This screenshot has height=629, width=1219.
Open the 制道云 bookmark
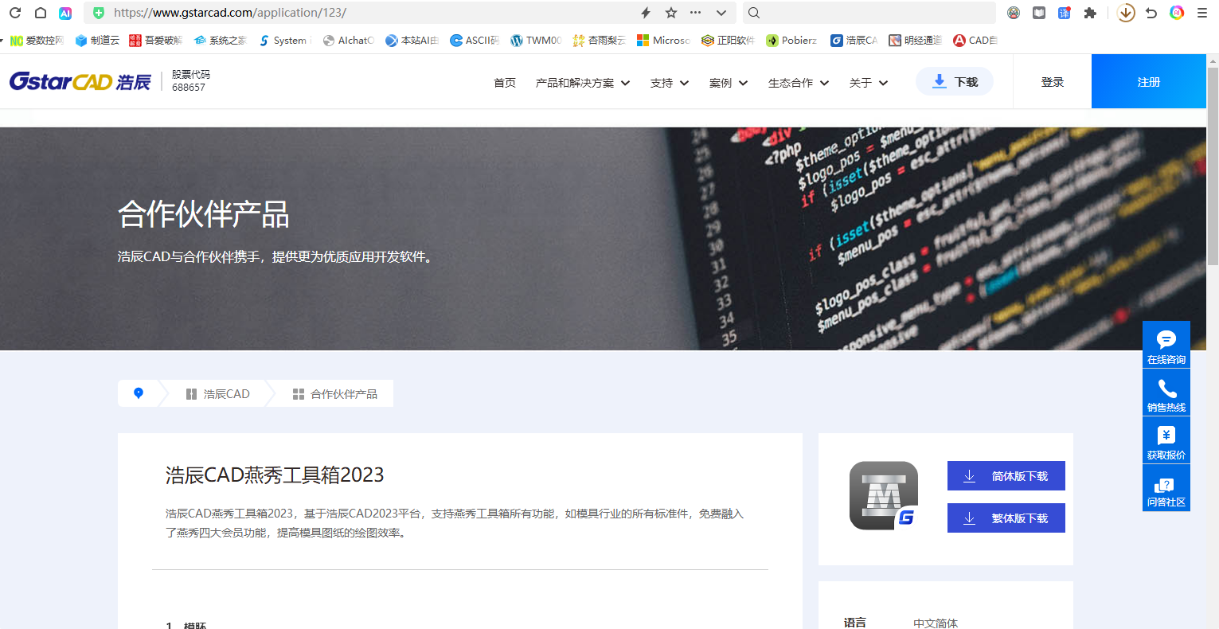pyautogui.click(x=97, y=41)
